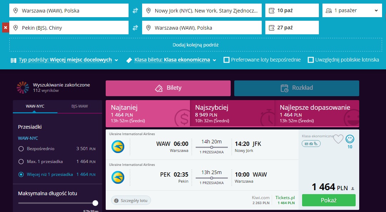Edit the Pekin (BJS), Chiny origin field

pos(69,28)
